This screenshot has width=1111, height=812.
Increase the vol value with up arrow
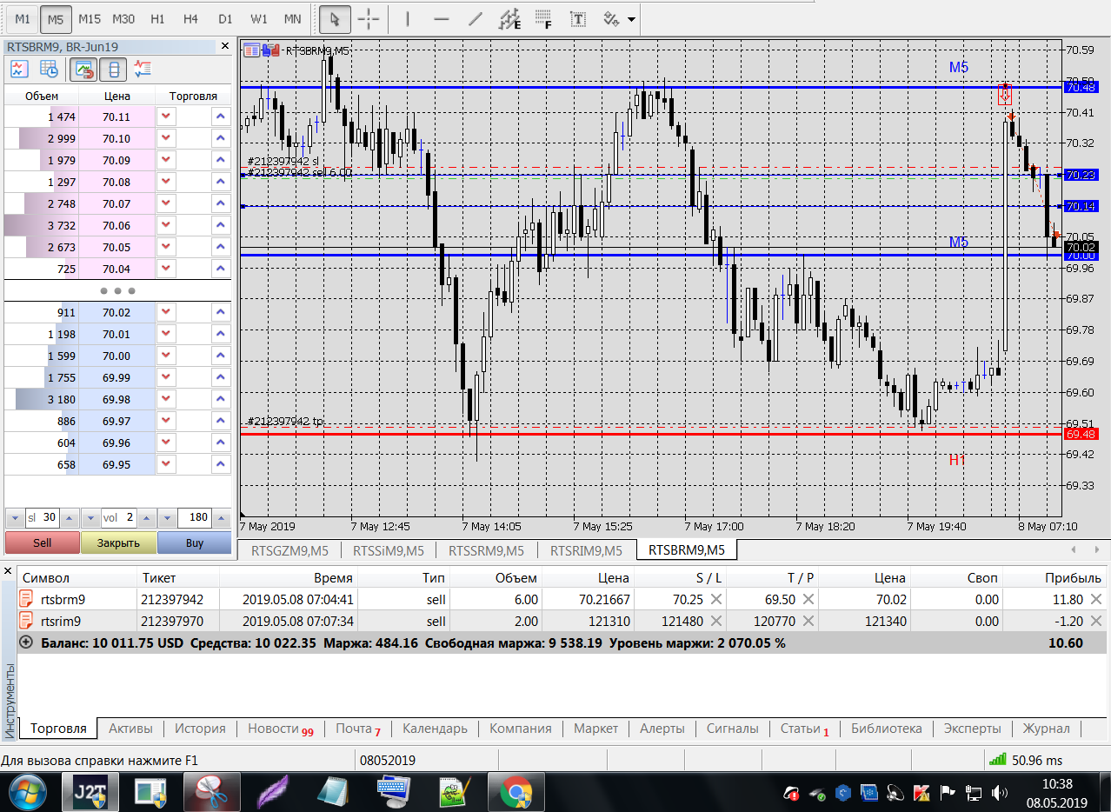point(145,518)
